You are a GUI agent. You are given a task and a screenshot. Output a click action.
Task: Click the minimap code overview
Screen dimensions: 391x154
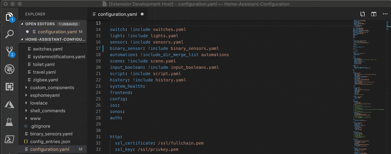(369, 86)
